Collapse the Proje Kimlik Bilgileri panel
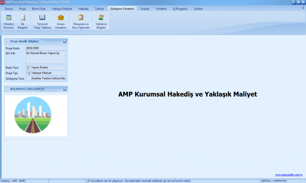306x183 pixels. [65, 41]
